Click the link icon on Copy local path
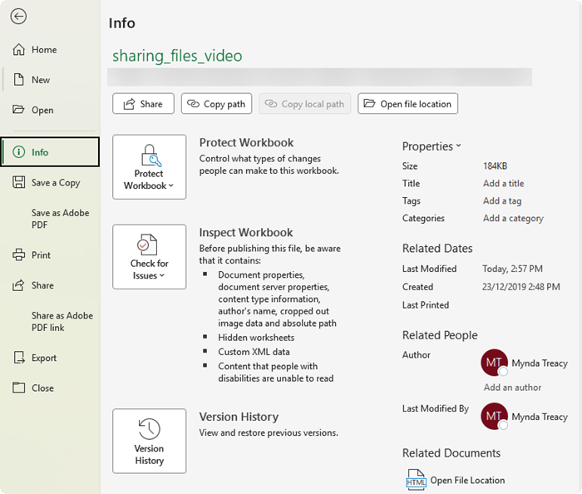582x494 pixels. [271, 103]
